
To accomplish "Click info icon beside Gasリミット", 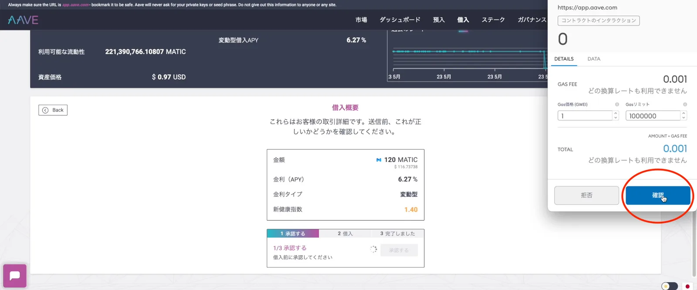I will [x=685, y=105].
